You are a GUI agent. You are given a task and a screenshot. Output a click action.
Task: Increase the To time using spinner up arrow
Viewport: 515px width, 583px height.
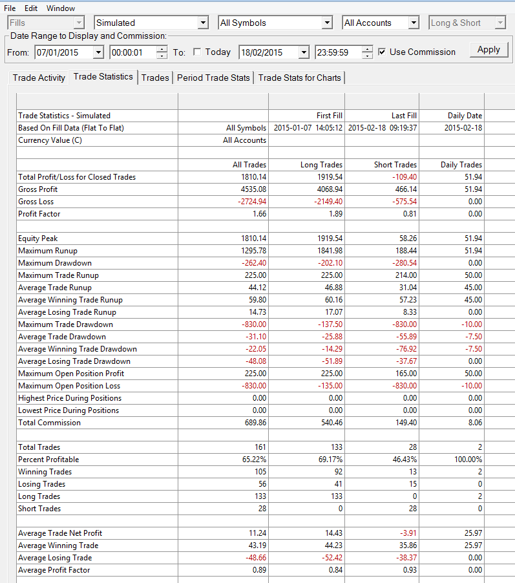tap(367, 49)
